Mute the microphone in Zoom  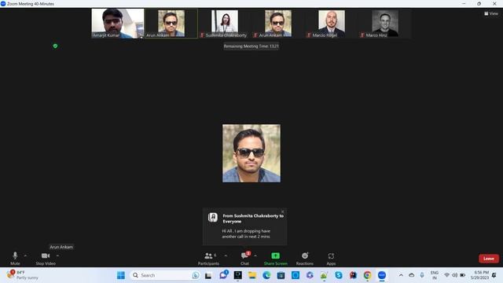click(x=15, y=259)
